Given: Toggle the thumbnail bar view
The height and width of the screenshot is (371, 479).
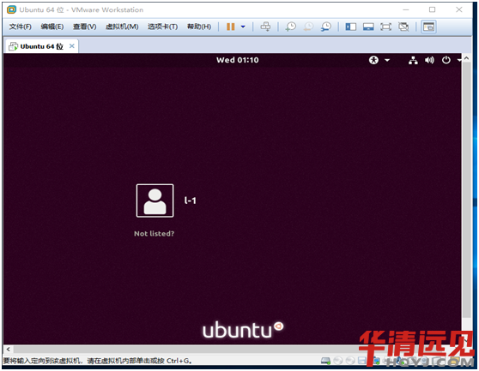Looking at the screenshot, I should click(x=368, y=27).
